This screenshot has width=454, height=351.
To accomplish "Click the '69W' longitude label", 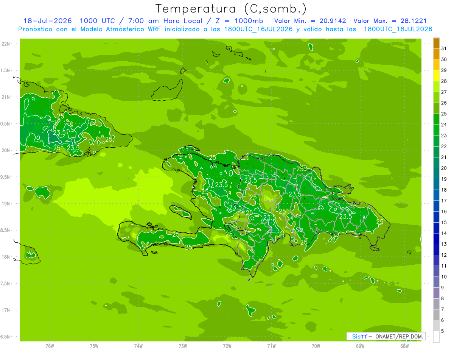I will click(360, 346).
